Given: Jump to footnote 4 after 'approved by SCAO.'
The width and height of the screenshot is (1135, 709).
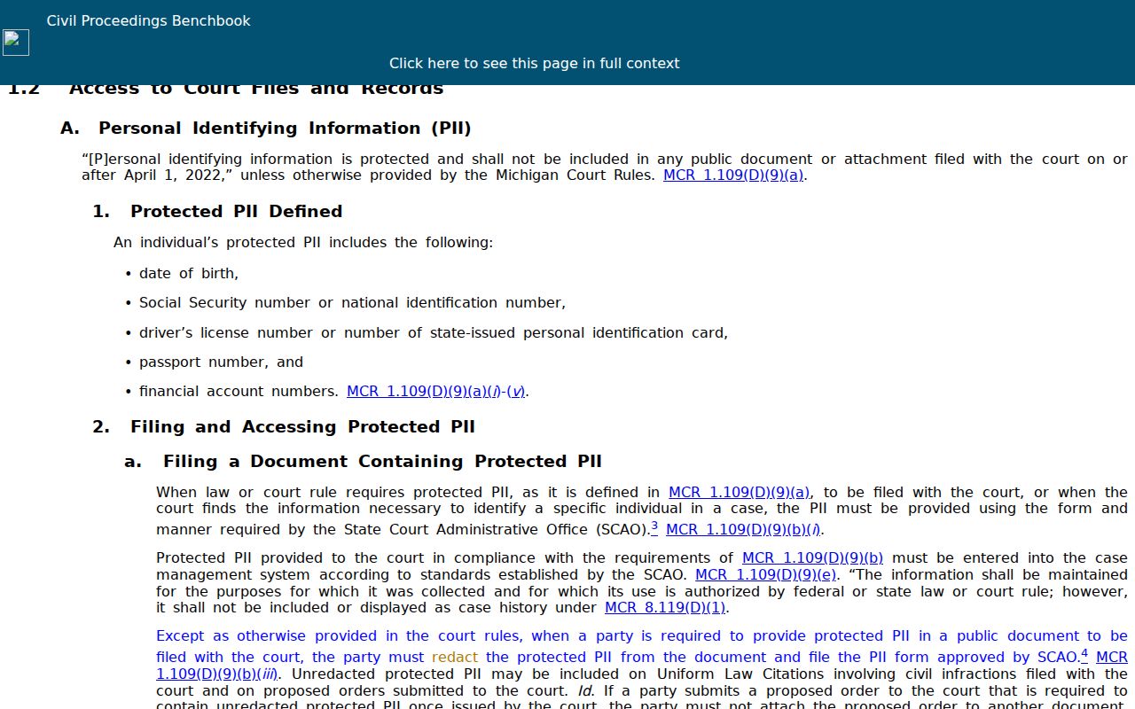Looking at the screenshot, I should [x=1084, y=654].
